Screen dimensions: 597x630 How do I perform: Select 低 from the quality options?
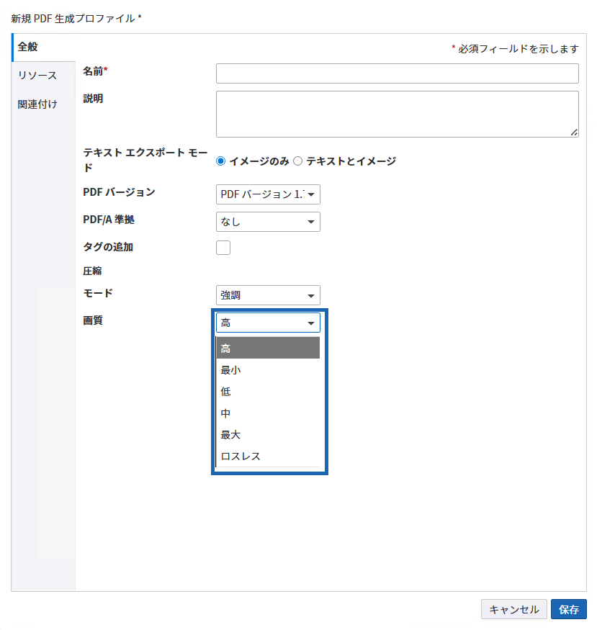click(x=268, y=391)
